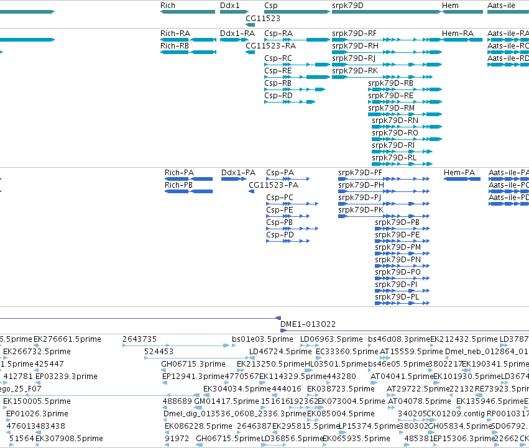Click the Rich-RA transcript
Screen dimensions: 529x448
175,34
